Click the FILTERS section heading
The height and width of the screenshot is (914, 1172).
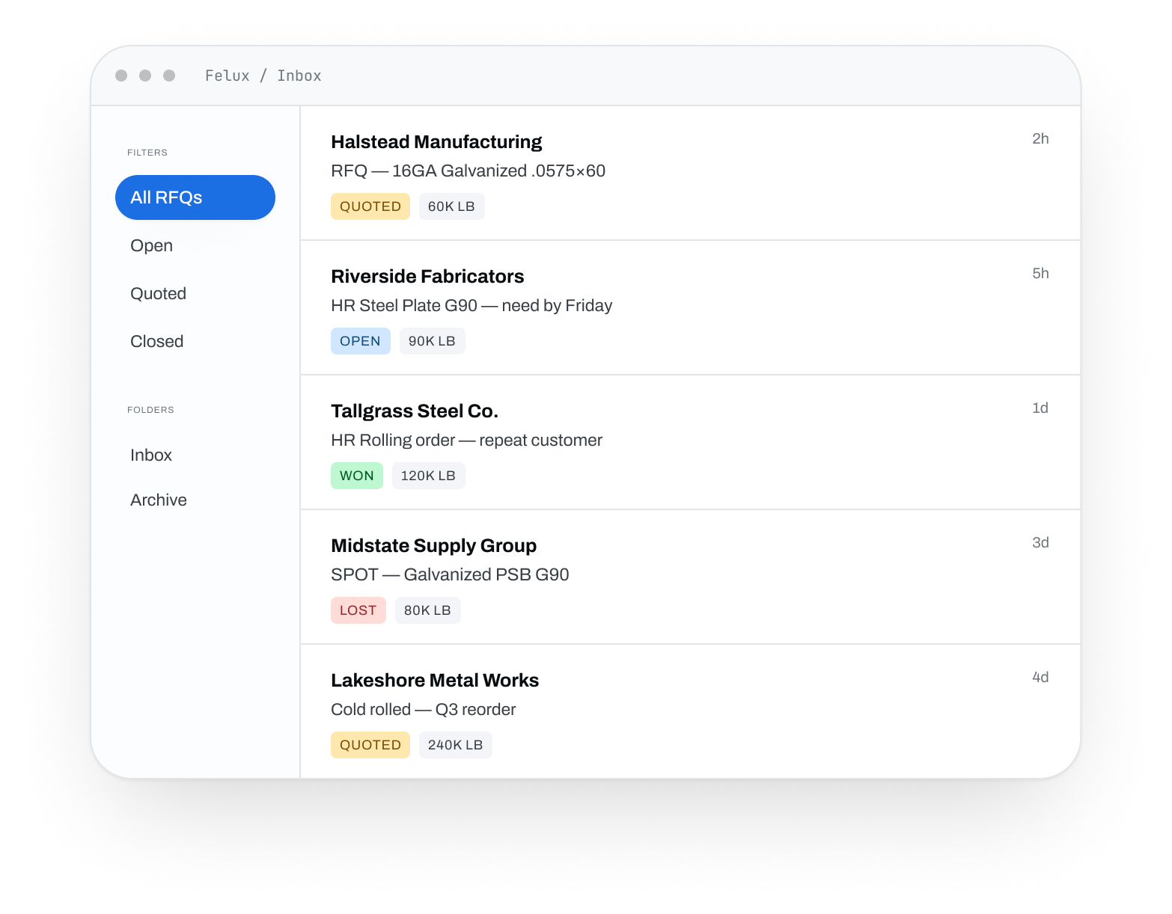[x=147, y=153]
